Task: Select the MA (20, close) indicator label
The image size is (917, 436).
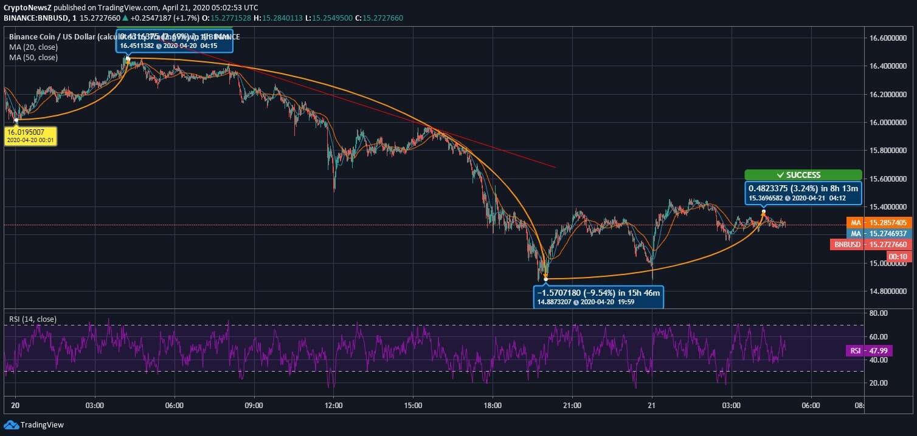Action: (x=34, y=47)
